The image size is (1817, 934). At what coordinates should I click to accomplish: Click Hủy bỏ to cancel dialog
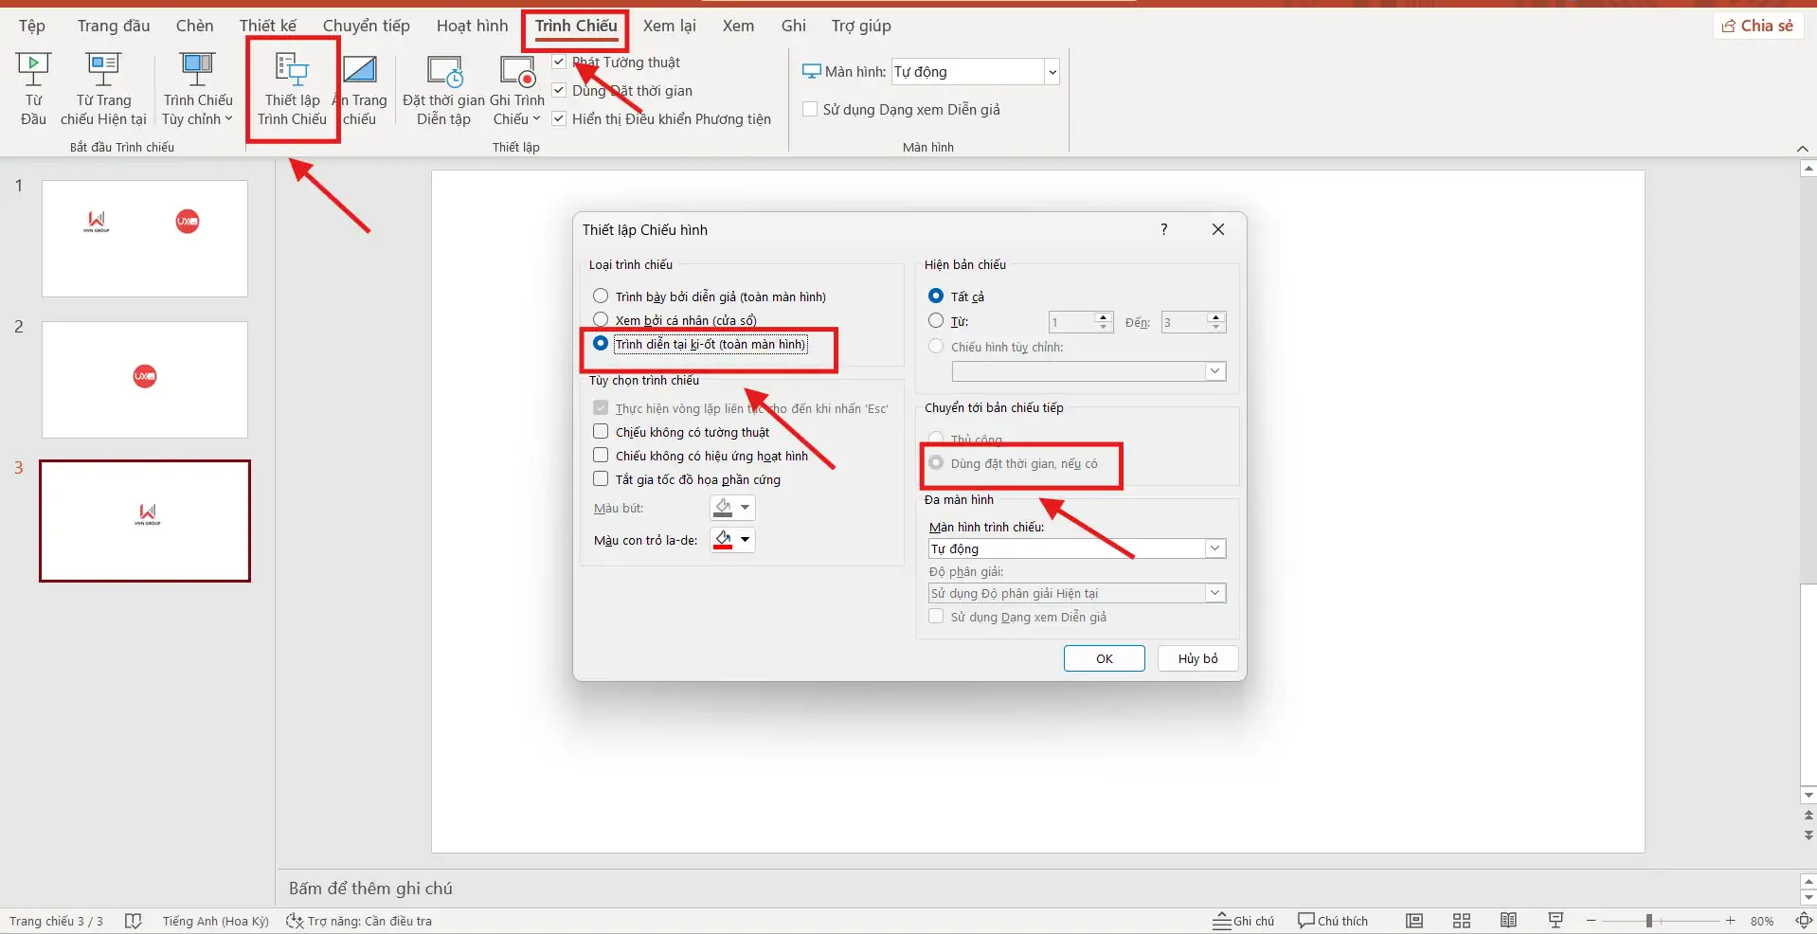coord(1197,658)
